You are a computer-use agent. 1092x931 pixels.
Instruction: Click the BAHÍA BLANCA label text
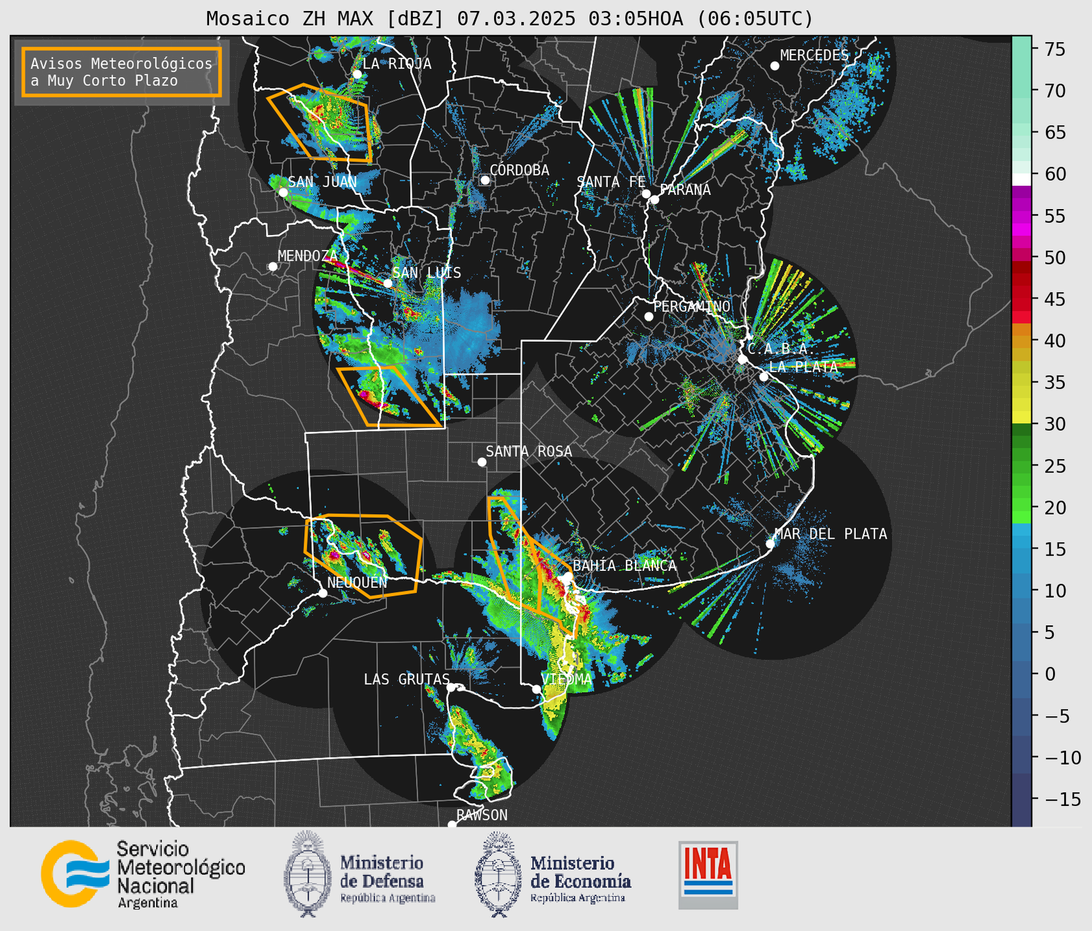coord(625,565)
